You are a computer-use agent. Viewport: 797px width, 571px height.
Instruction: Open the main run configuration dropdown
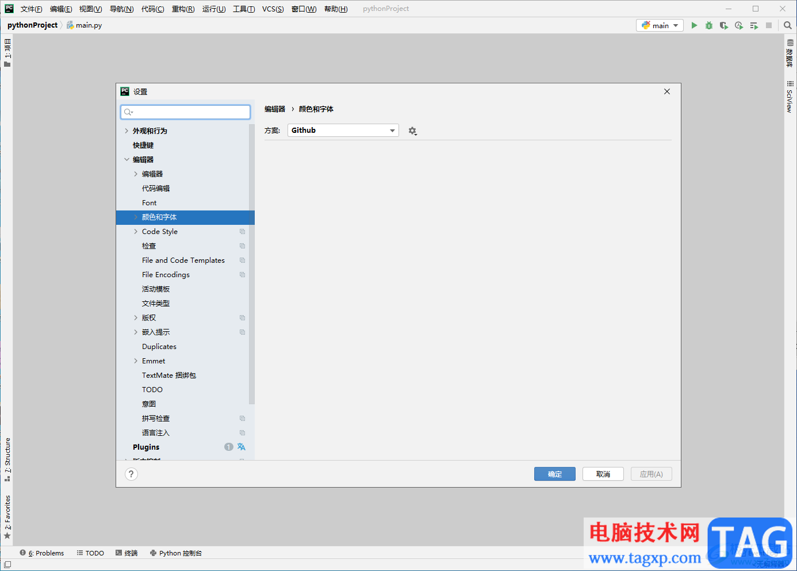660,25
